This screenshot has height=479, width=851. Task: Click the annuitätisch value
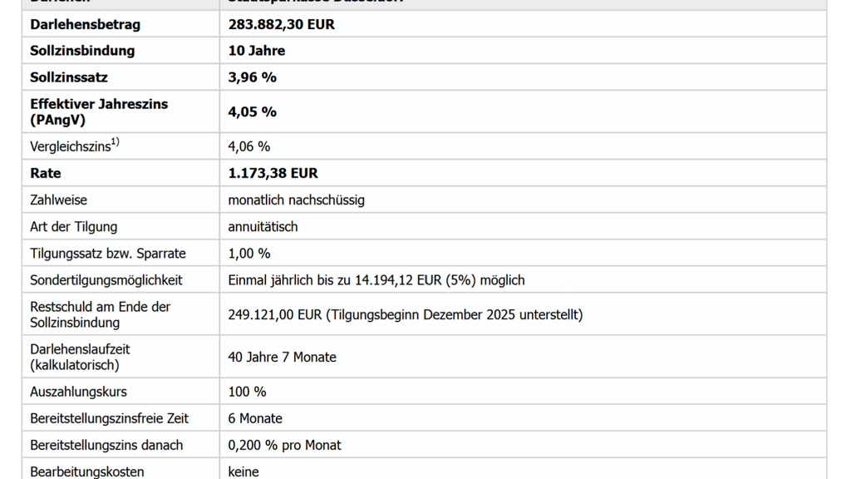point(263,227)
